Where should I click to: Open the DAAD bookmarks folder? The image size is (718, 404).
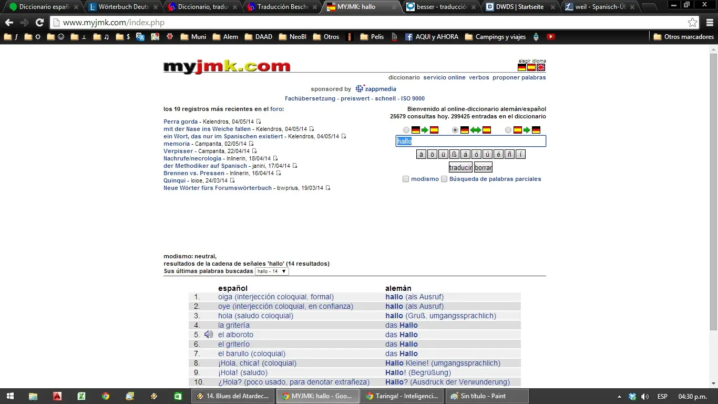click(x=258, y=37)
